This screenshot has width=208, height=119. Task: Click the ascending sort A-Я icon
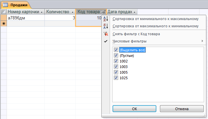point(106,19)
